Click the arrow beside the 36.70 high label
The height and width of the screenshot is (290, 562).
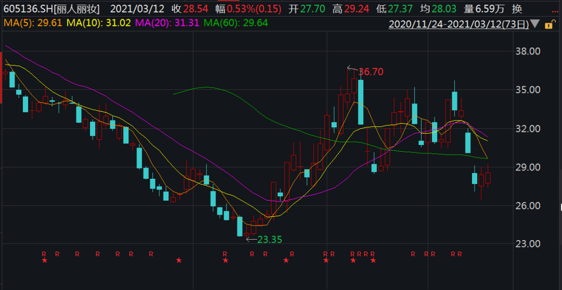coord(352,69)
